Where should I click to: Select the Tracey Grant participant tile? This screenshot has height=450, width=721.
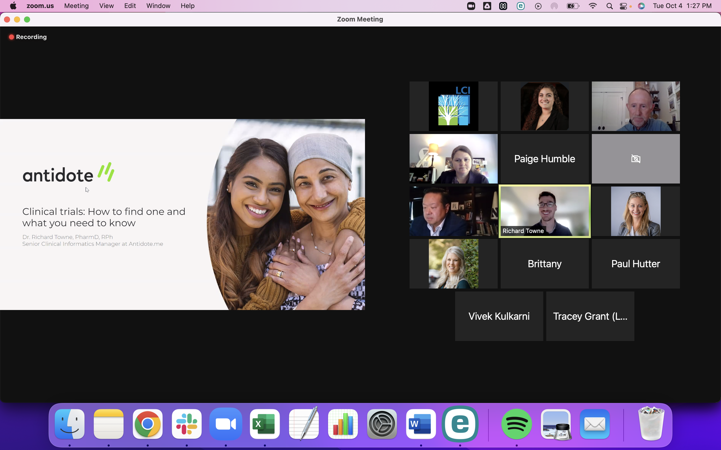[590, 316]
